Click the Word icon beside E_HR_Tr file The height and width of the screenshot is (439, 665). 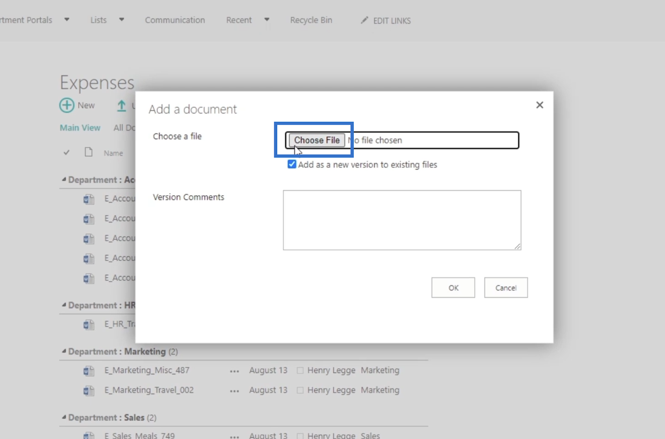pyautogui.click(x=89, y=324)
